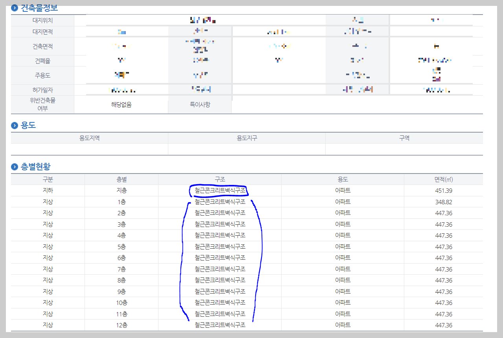The image size is (503, 338).
Task: Select the 1층 floor cell
Action: click(x=122, y=202)
